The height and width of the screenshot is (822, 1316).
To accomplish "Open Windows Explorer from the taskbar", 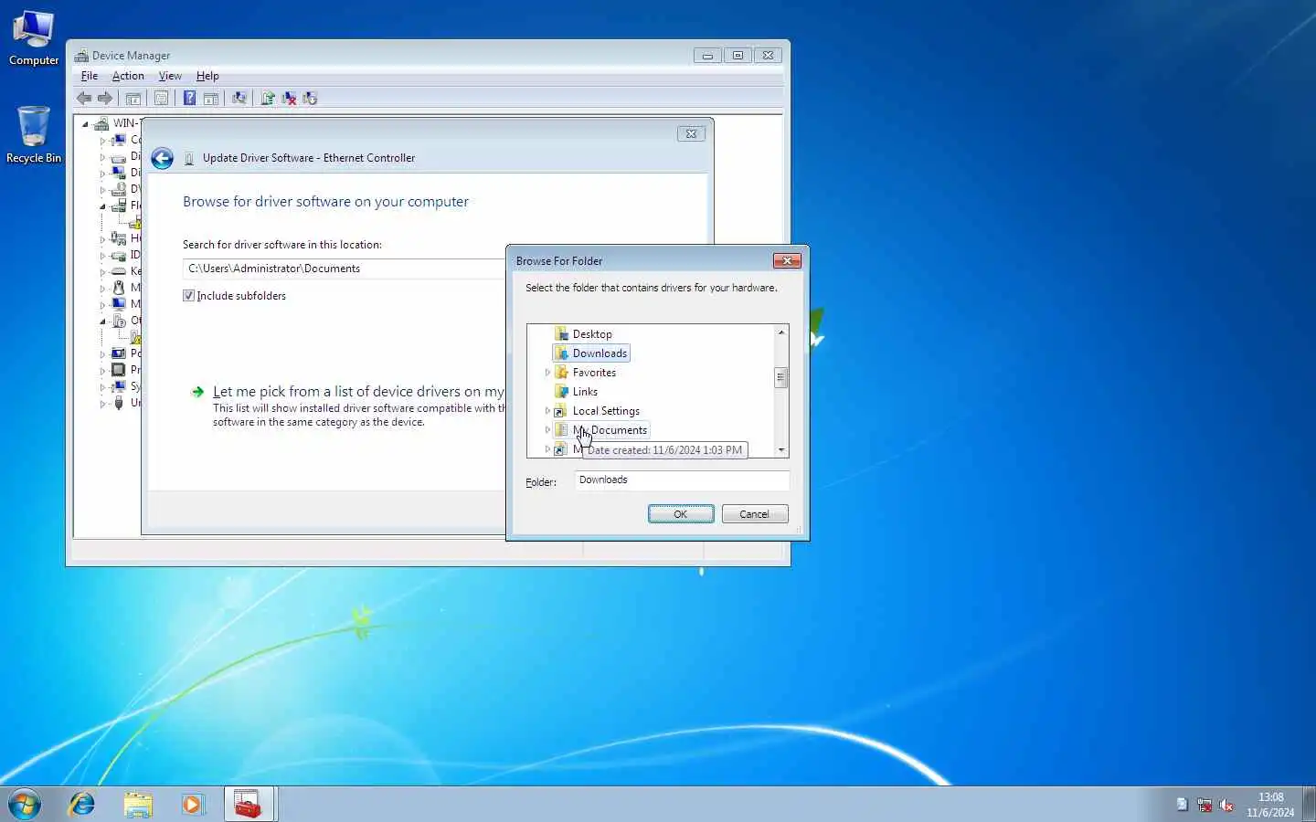I will 138,805.
